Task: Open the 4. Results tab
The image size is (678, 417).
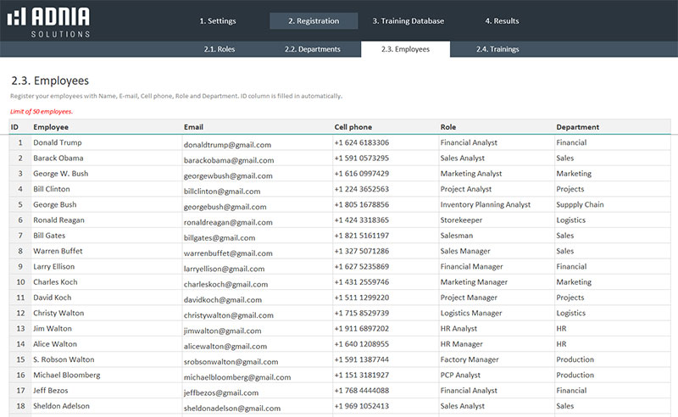Action: pyautogui.click(x=502, y=21)
